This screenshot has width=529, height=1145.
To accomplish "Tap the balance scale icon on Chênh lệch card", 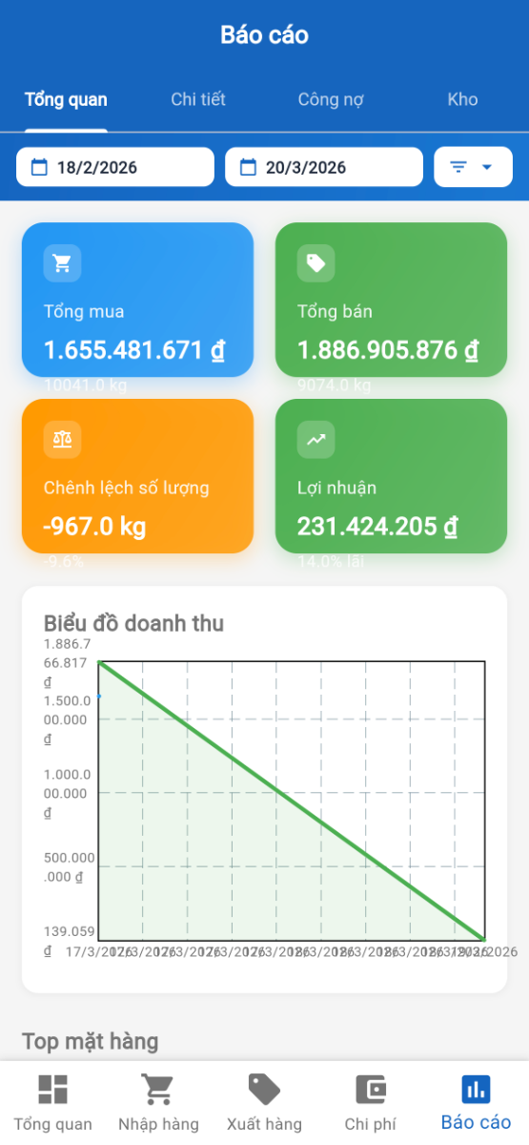I will (x=62, y=440).
